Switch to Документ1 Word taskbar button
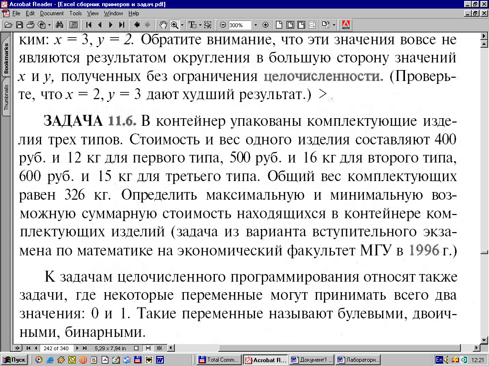The image size is (489, 366). [311, 360]
